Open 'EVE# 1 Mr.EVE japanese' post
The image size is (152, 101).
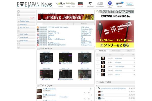tap(56, 39)
